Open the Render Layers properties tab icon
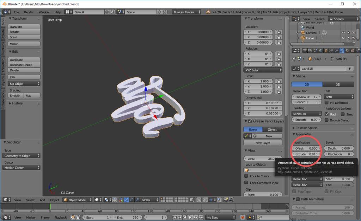 [x=310, y=51]
